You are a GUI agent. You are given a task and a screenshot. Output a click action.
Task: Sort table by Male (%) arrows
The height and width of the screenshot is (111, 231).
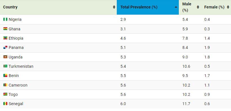(x=198, y=7)
